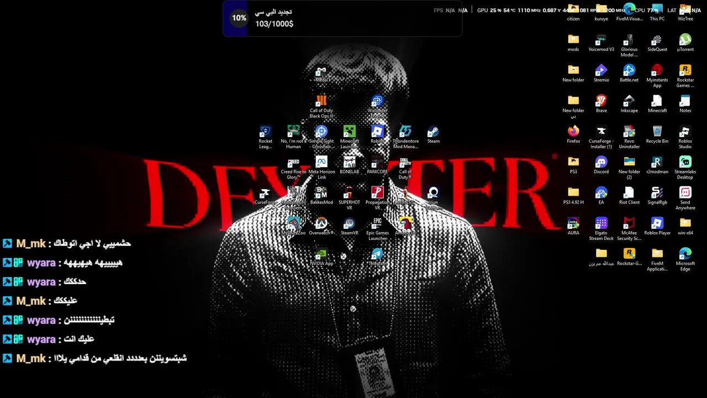Launch Rocket League from the desktop
This screenshot has height=398, width=707.
point(265,138)
